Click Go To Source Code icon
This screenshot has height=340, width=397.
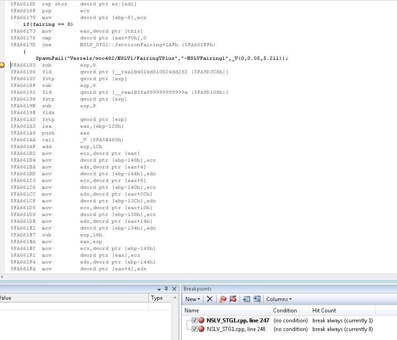[x=246, y=299]
